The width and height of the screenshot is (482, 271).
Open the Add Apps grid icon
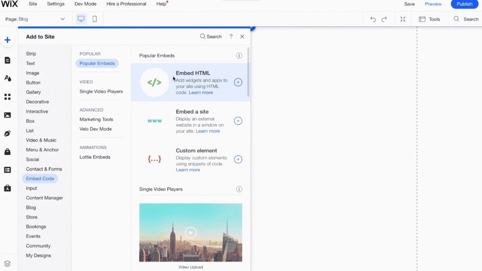click(x=8, y=96)
